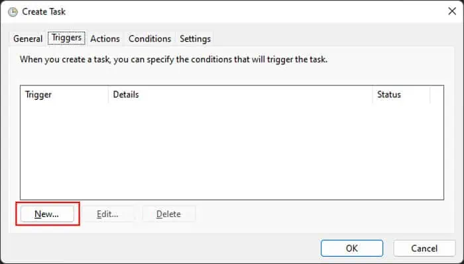Go to the Conditions tab
Screen dimensions: 464x264
pos(150,38)
